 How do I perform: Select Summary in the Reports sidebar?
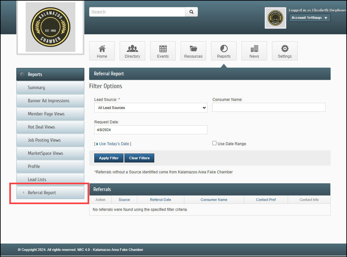[50, 87]
